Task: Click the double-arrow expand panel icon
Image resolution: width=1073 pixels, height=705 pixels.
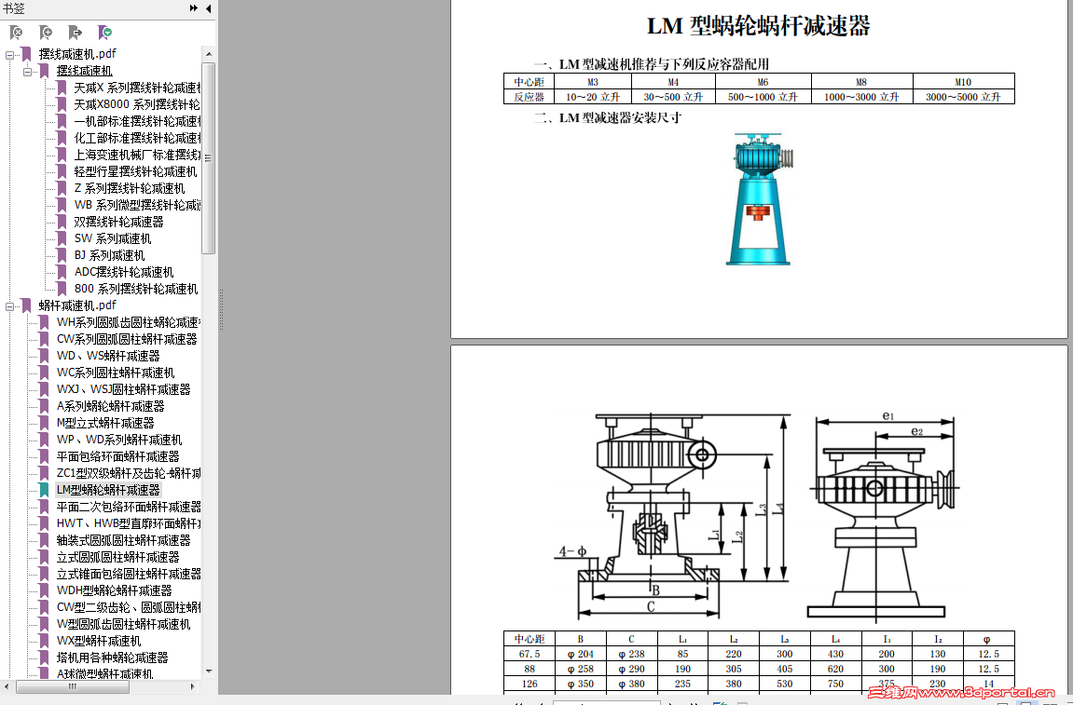Action: (194, 8)
